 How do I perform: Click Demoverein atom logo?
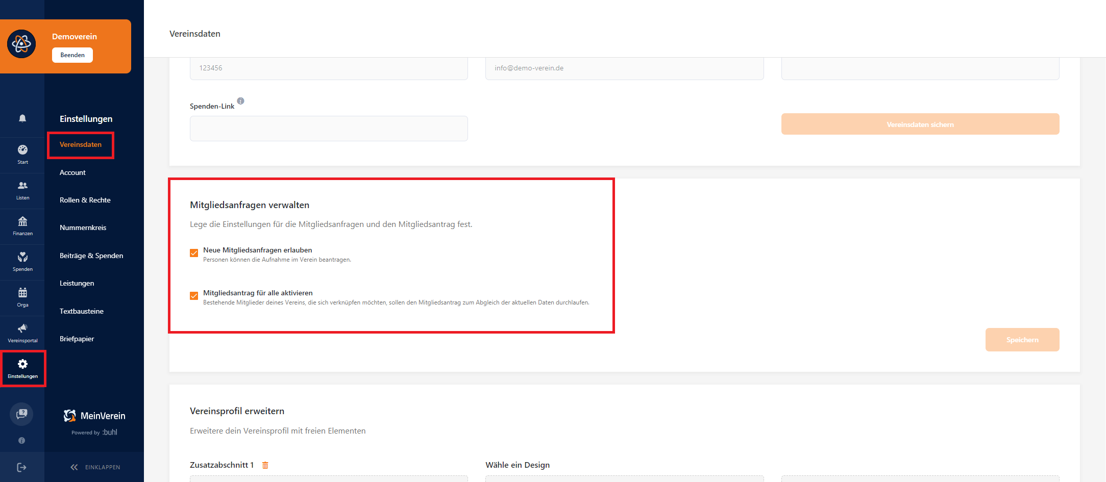click(x=21, y=44)
